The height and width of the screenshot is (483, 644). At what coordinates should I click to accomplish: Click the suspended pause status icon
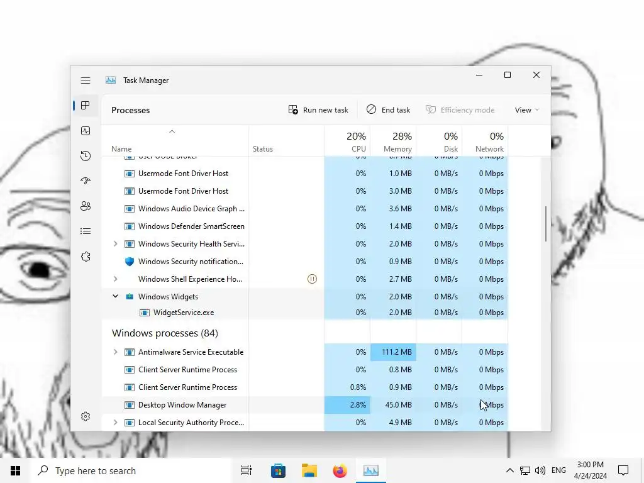tap(312, 279)
